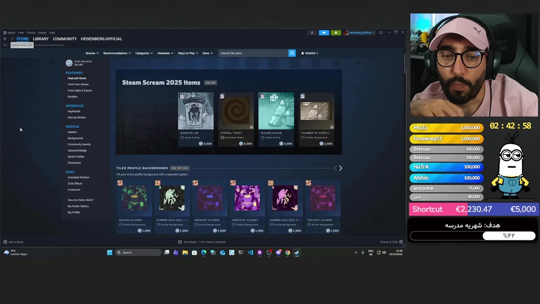Click See All next to Steam Scream 2025 Items
Viewport: 540px width, 304px height.
coord(210,83)
